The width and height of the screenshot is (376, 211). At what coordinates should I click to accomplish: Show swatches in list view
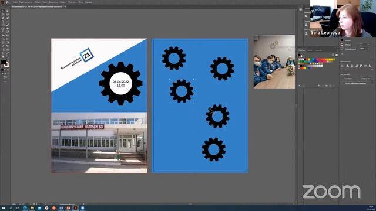coord(333,55)
